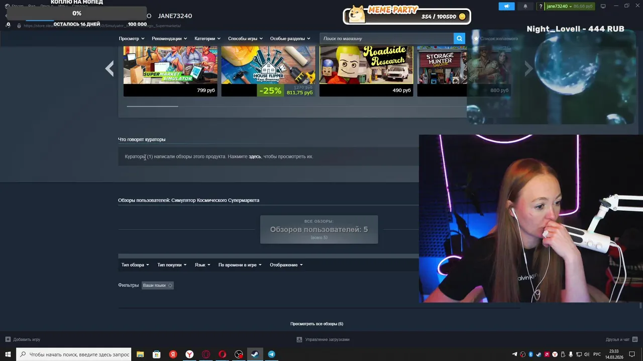Screen dimensions: 643x361
Task: Click the tray Bluetooth icon
Action: [x=531, y=354]
